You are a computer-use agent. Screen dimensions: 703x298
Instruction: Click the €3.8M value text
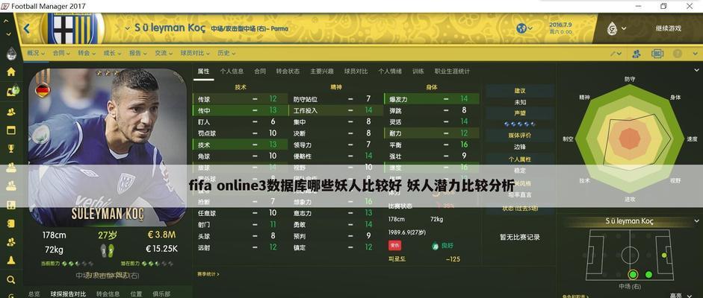point(161,235)
